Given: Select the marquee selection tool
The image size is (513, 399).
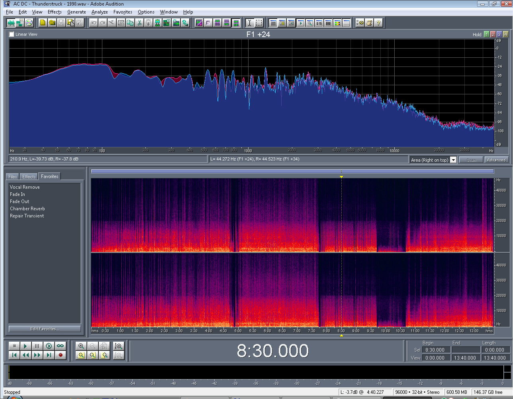Looking at the screenshot, I should (x=259, y=23).
